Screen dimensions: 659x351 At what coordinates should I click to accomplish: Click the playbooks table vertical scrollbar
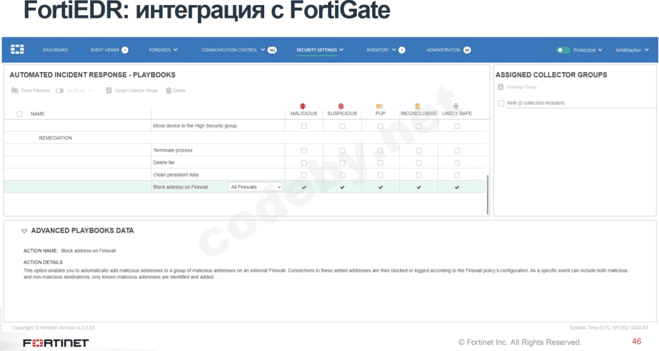point(488,195)
